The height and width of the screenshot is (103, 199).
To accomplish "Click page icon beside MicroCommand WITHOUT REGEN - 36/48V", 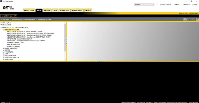I will coord(7,33).
